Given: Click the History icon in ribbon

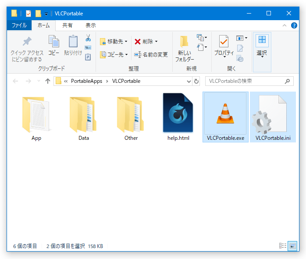Looking at the screenshot, I should (240, 58).
